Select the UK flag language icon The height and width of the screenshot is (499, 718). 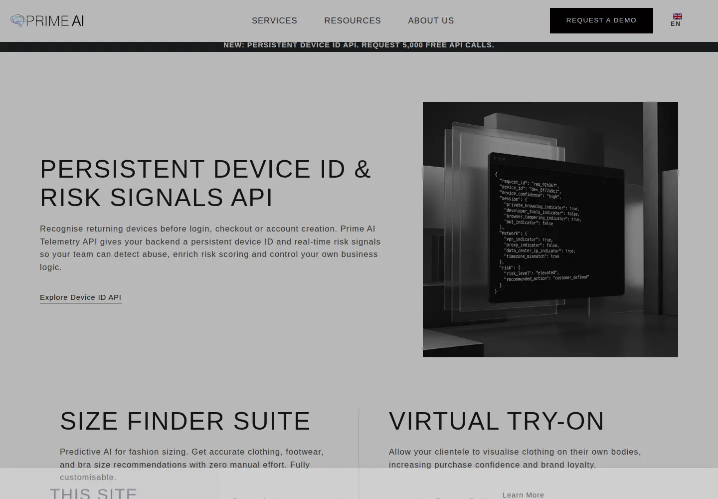pos(677,16)
